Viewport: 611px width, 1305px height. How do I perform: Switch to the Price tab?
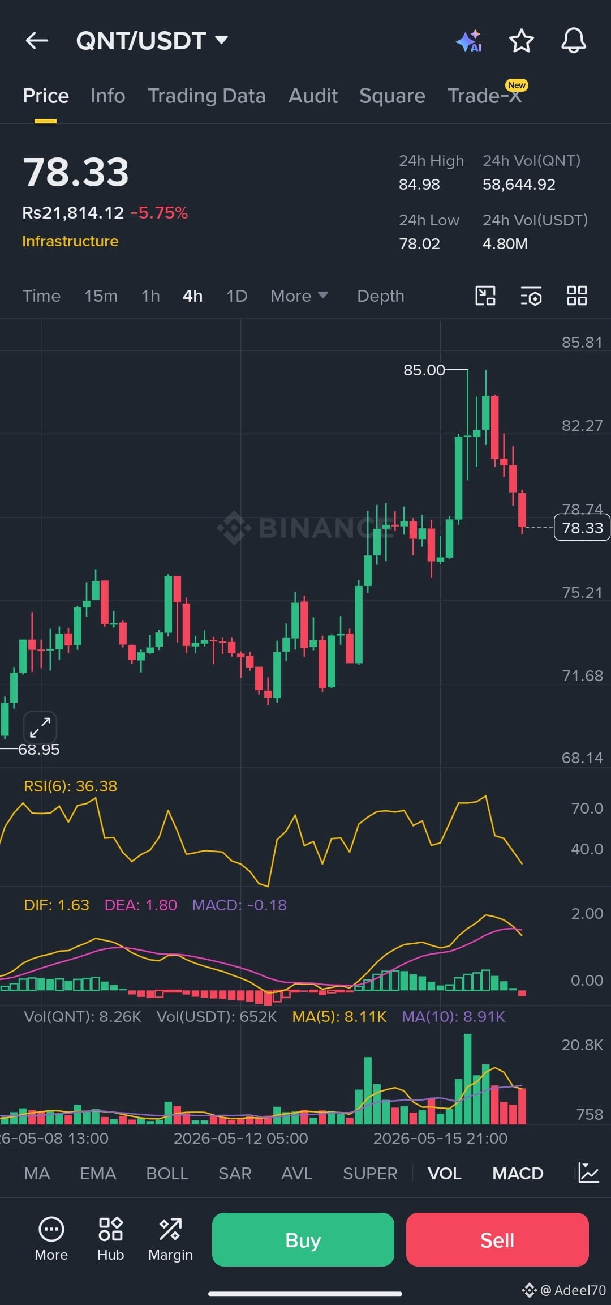tap(46, 96)
